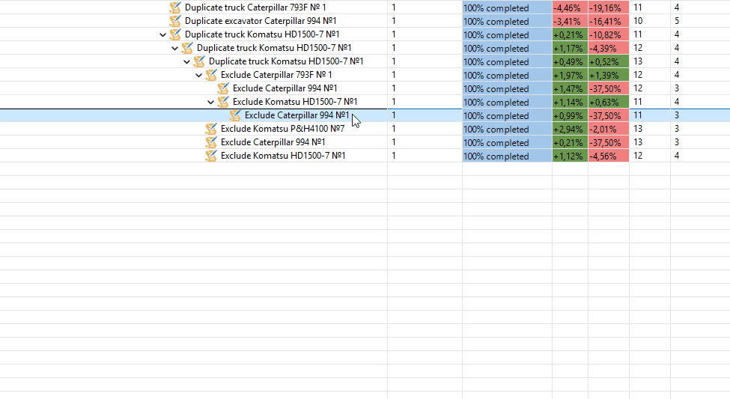730x399 pixels.
Task: Click the +0,49% cell
Action: pyautogui.click(x=570, y=62)
